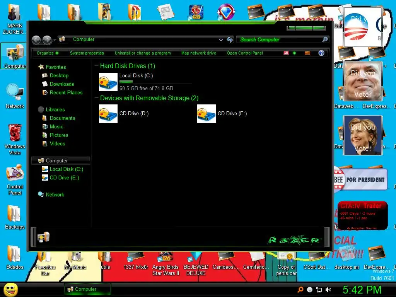Select Computer in the navigation pane
Image resolution: width=396 pixels, height=297 pixels.
pyautogui.click(x=61, y=160)
